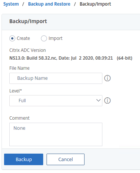Image resolution: width=140 pixels, height=173 pixels.
Task: Select the Import radio button
Action: pyautogui.click(x=44, y=38)
